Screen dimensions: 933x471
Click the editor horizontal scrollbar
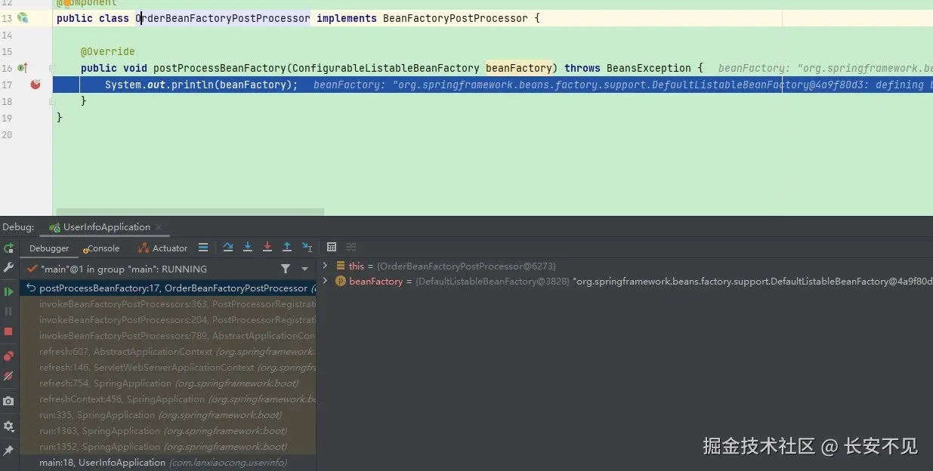point(190,212)
